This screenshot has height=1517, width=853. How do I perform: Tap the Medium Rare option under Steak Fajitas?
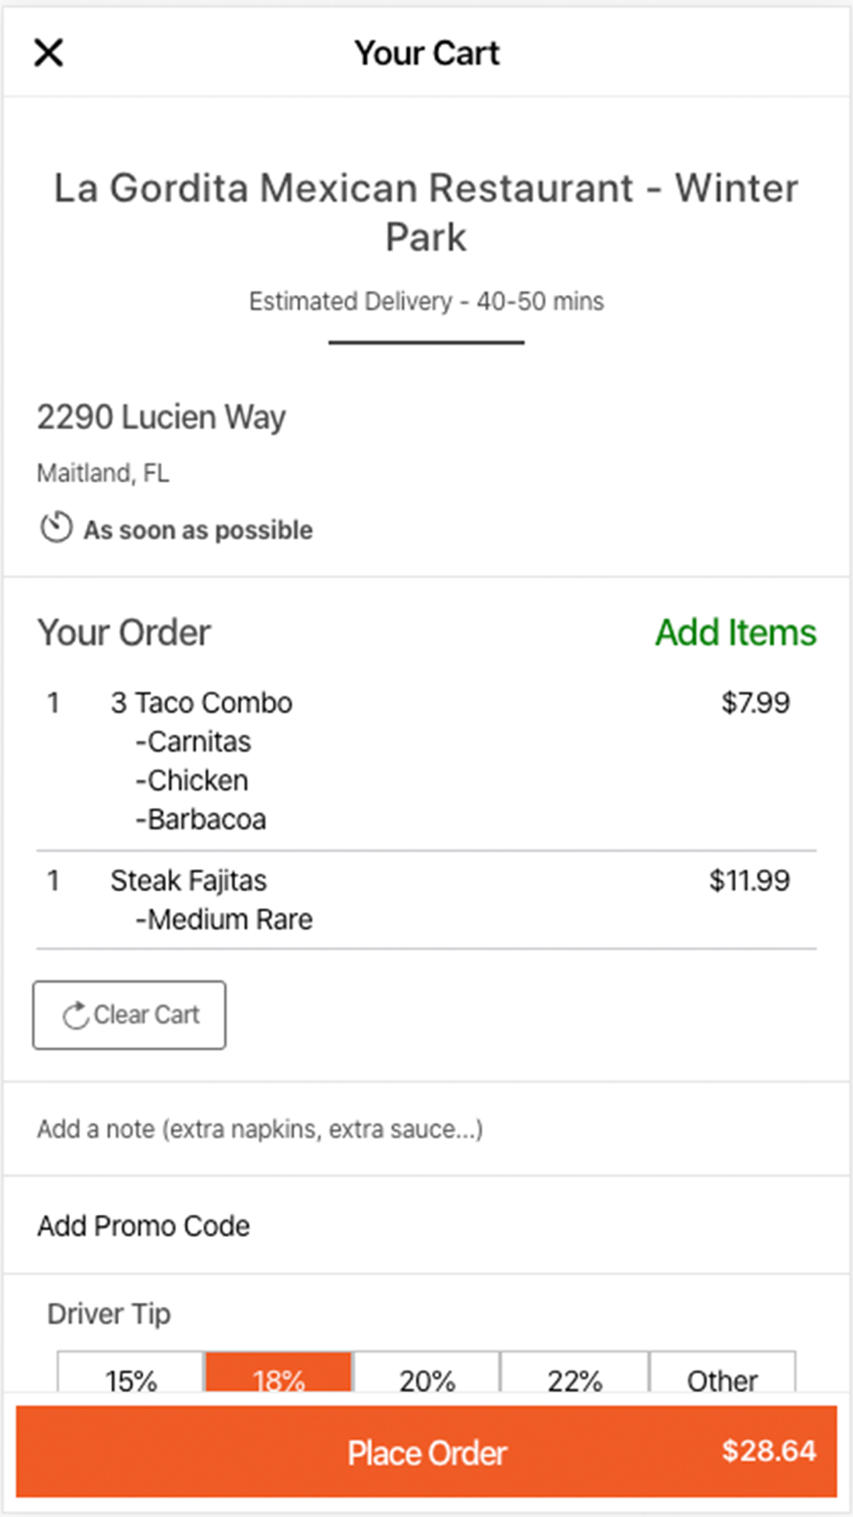224,920
